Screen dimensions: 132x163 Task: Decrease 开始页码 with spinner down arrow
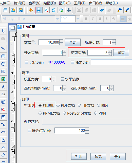(64, 54)
